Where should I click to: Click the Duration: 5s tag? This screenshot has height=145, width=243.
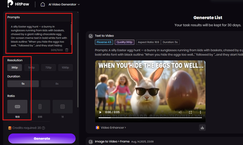coord(170,42)
